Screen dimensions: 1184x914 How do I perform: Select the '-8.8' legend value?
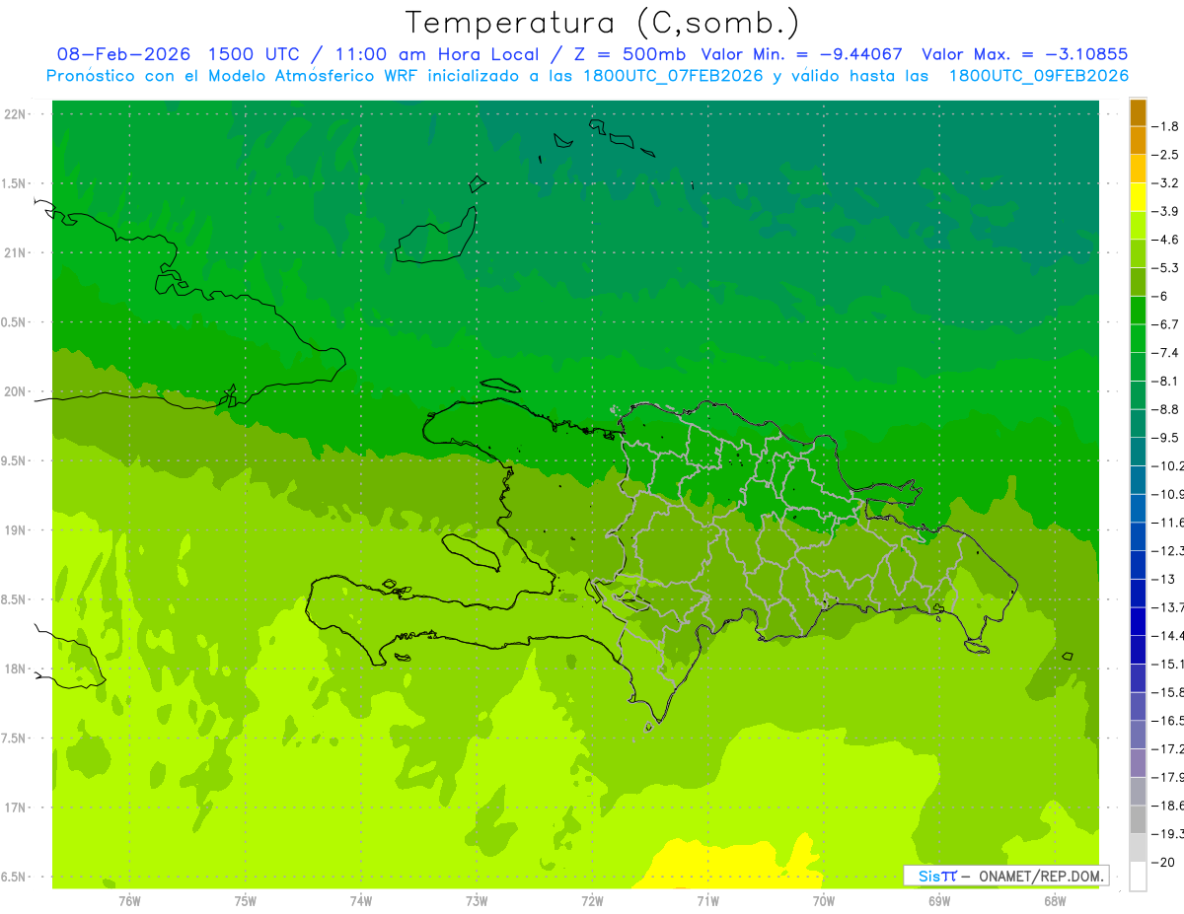pyautogui.click(x=1167, y=409)
